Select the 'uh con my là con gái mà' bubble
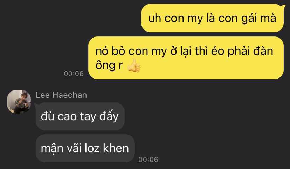The image size is (290, 169). pos(212,18)
